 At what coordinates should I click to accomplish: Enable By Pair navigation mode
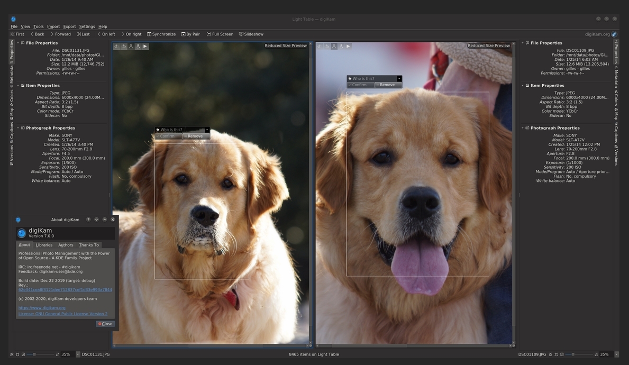click(189, 34)
